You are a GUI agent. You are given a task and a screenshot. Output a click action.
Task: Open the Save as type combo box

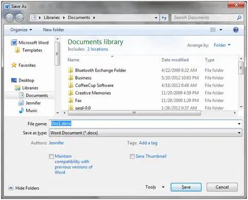[x=146, y=133]
